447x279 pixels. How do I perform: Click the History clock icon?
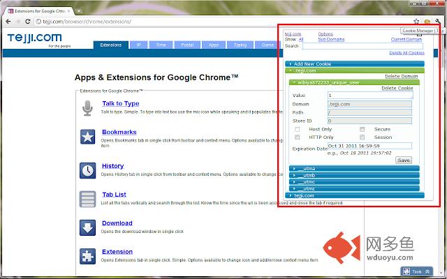point(87,170)
